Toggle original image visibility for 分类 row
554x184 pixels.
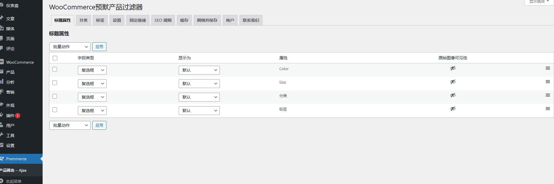[453, 95]
